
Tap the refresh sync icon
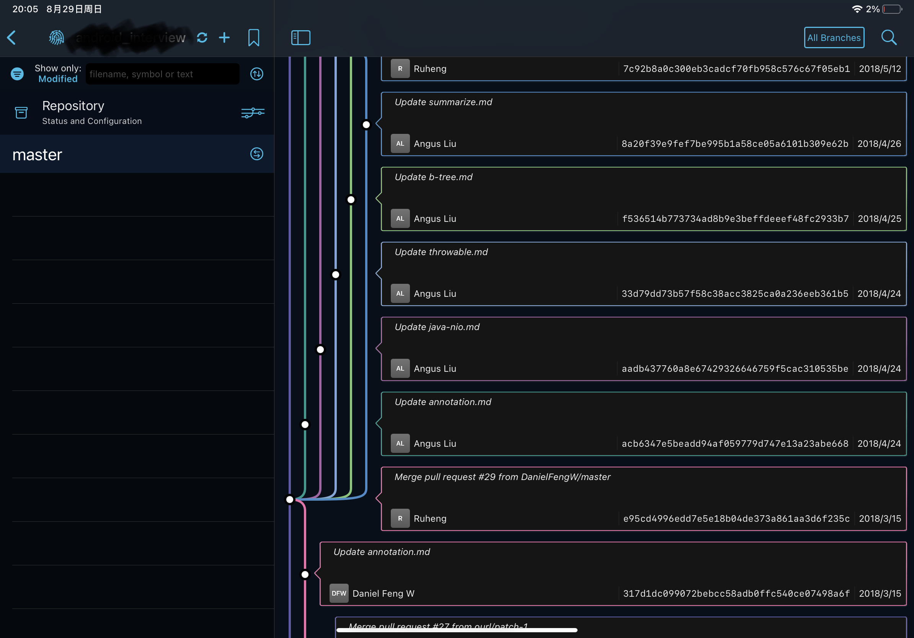click(202, 38)
